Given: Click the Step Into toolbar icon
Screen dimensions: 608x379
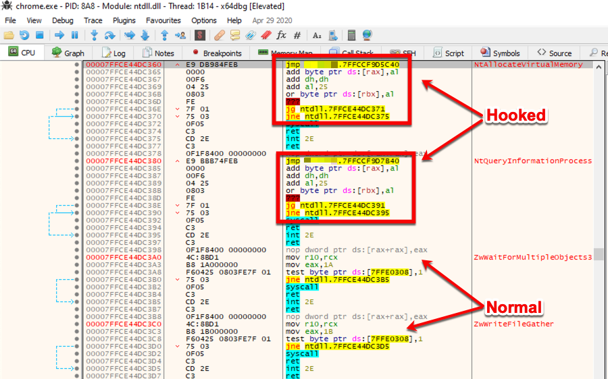Looking at the screenshot, I should click(x=94, y=35).
